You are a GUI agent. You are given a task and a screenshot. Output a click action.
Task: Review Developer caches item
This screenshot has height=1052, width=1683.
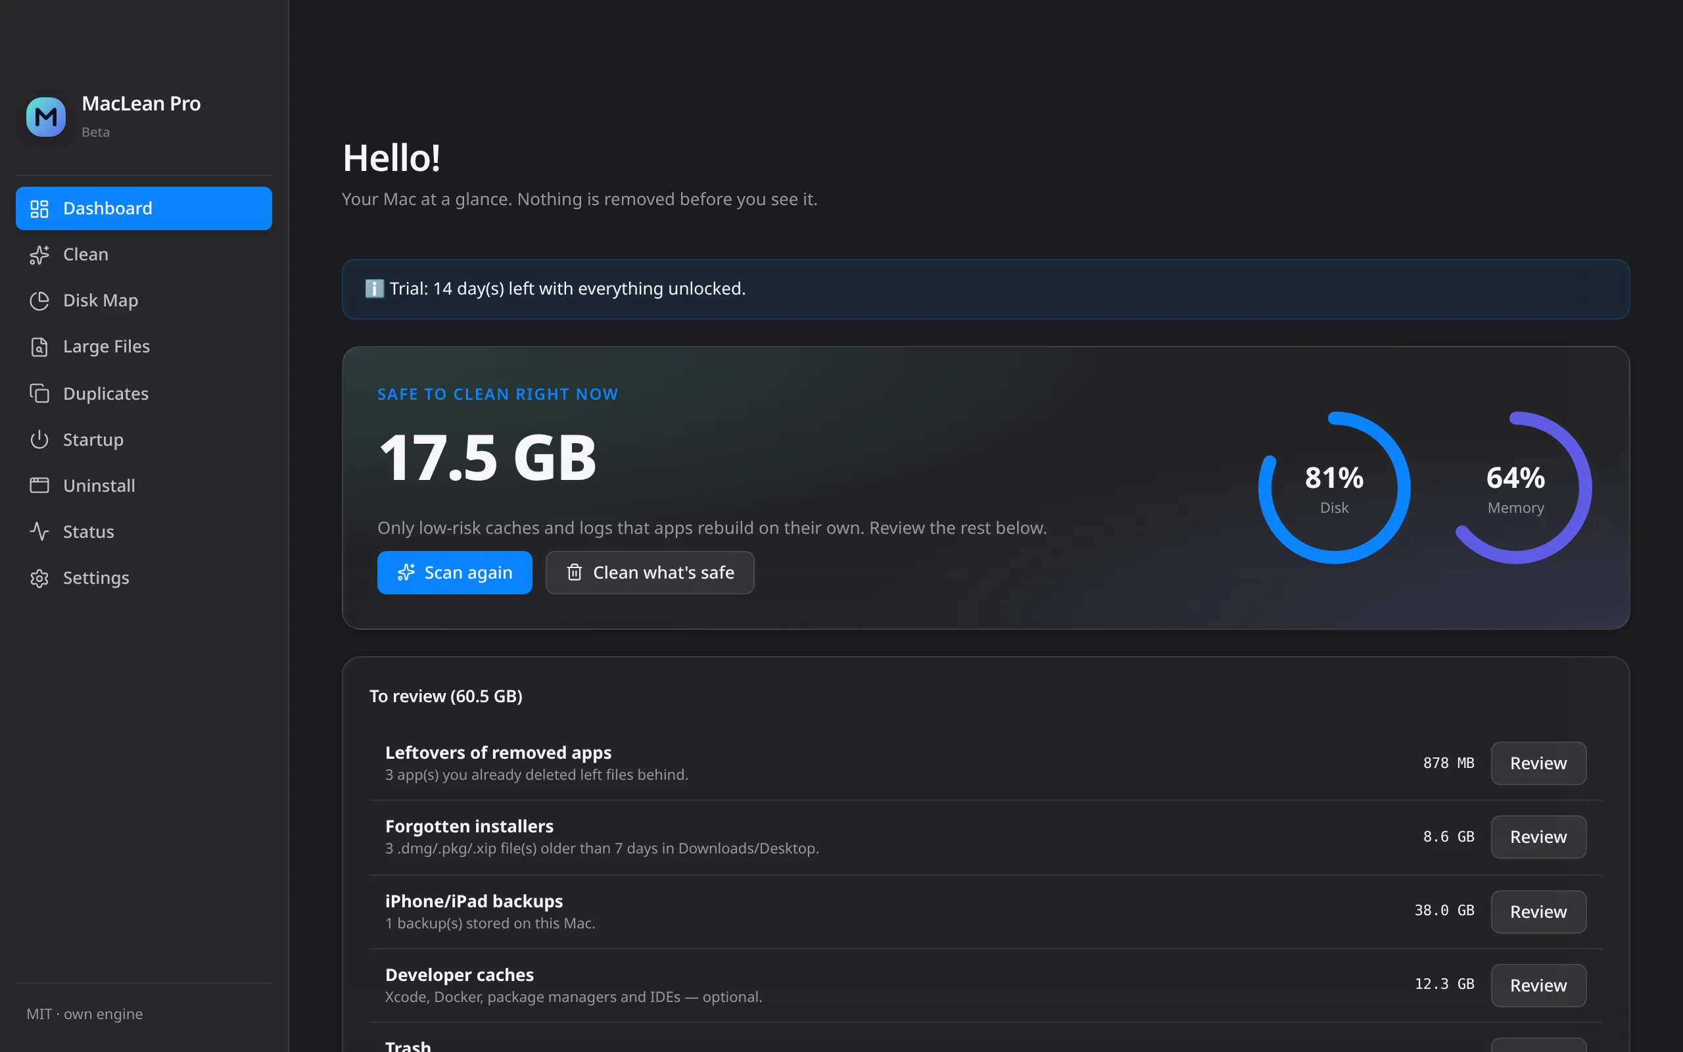[1538, 986]
